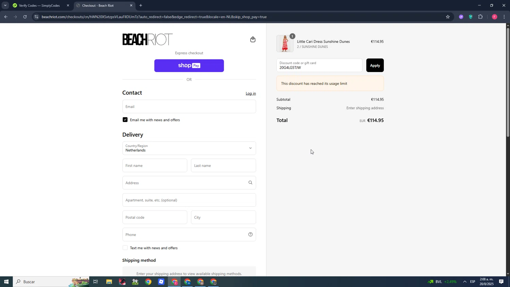Click the Apartment, suite optional field

pyautogui.click(x=189, y=200)
